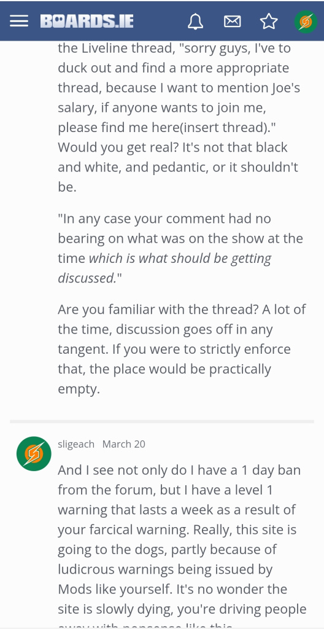Click the 'your farcical warning' line
Image resolution: width=324 pixels, height=629 pixels.
[x=177, y=529]
